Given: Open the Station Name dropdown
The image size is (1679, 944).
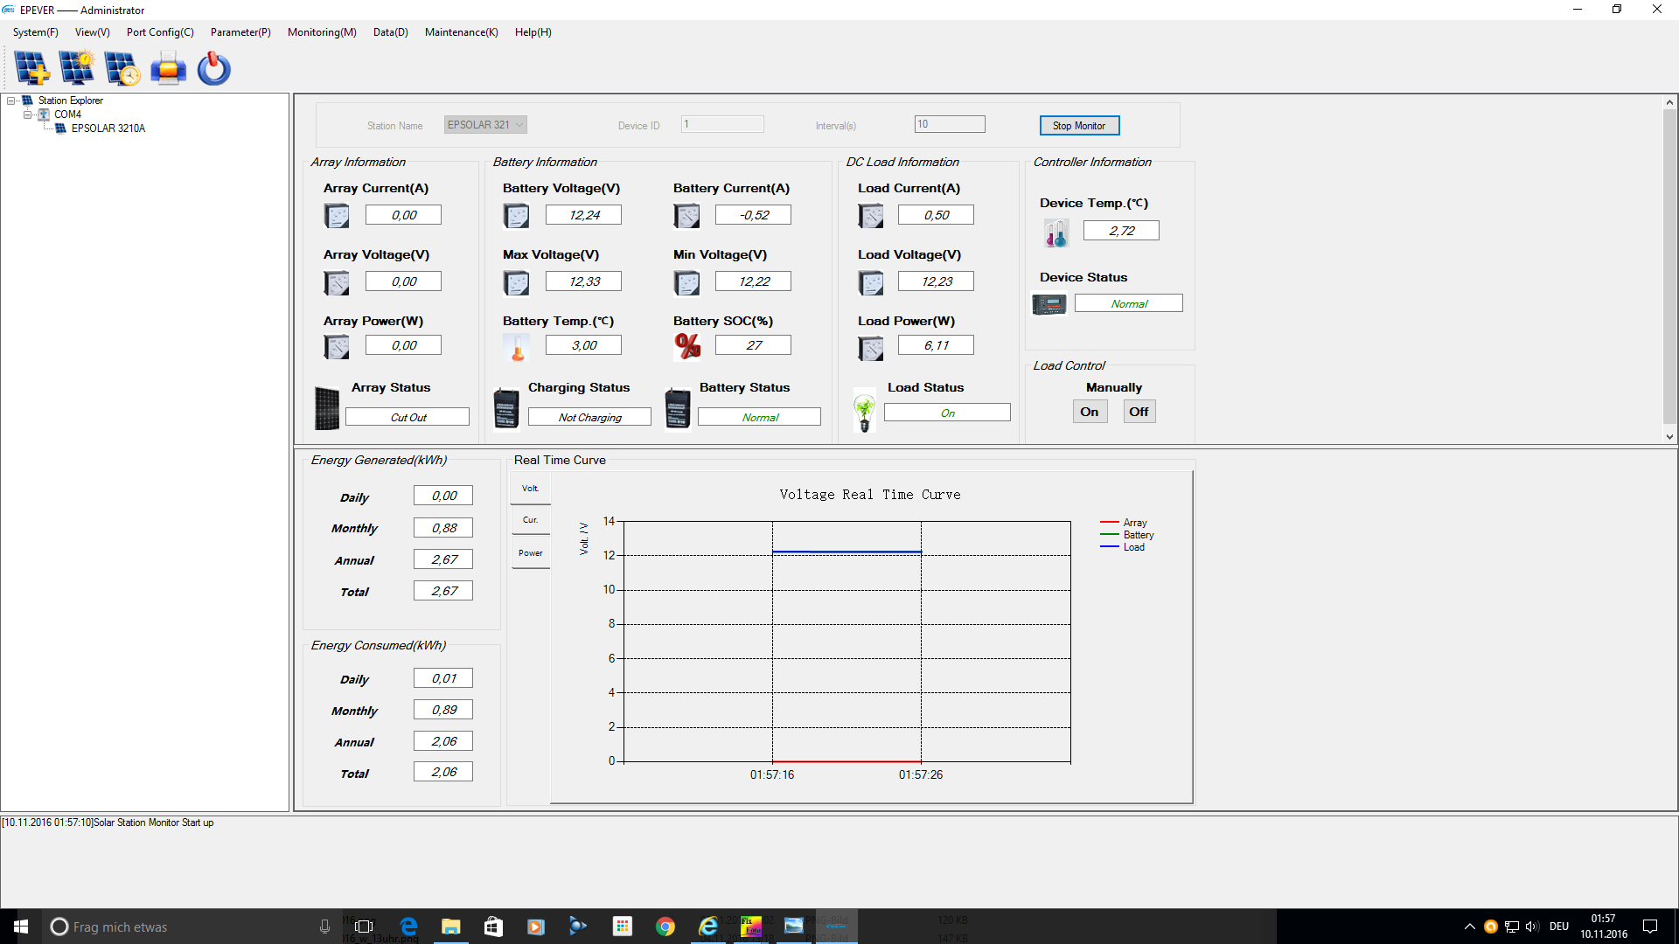Looking at the screenshot, I should click(519, 125).
